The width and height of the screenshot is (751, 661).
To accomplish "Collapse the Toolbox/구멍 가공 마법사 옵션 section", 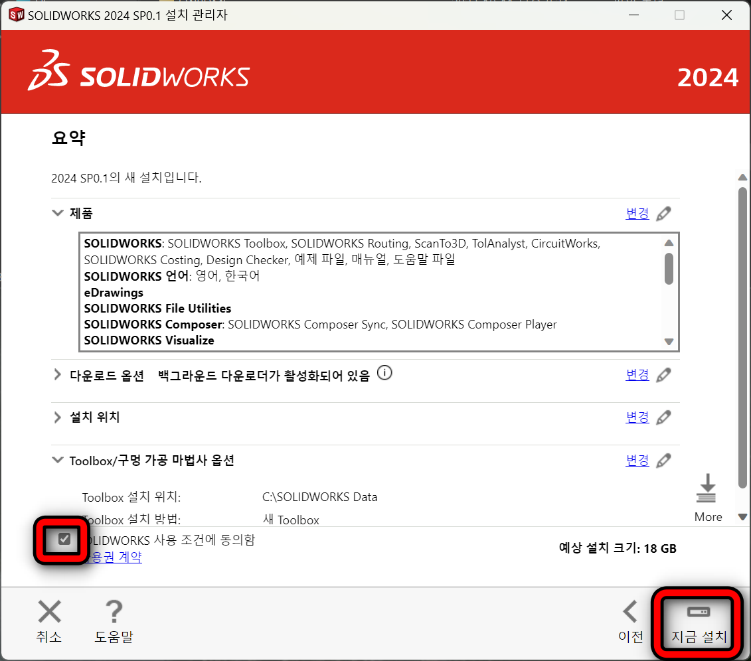I will [58, 460].
